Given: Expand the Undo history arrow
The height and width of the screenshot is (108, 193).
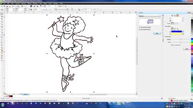Looking at the screenshot, I should [x=24, y=6].
